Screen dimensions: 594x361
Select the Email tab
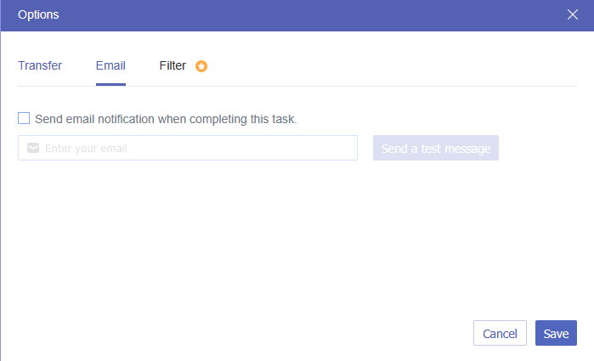tap(110, 65)
